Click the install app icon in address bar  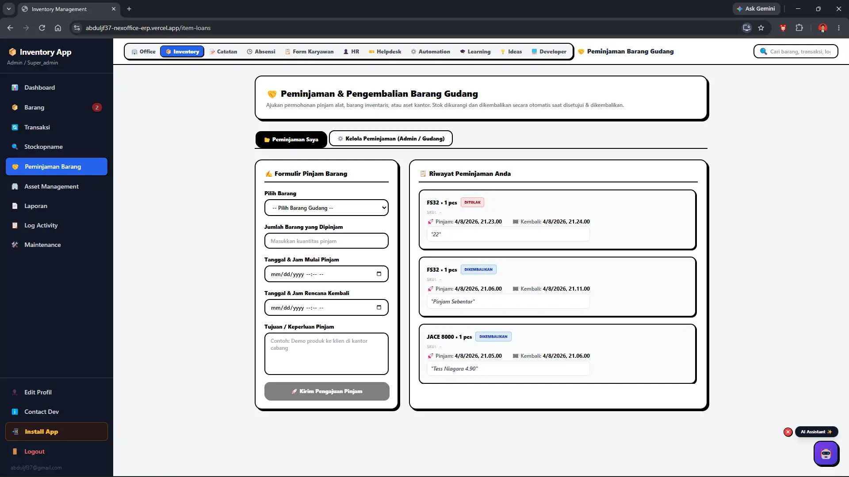[747, 28]
